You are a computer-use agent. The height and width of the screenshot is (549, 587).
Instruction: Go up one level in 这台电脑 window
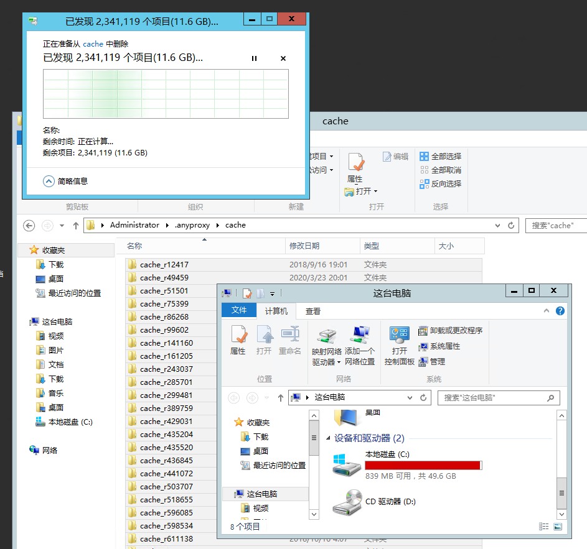point(281,397)
